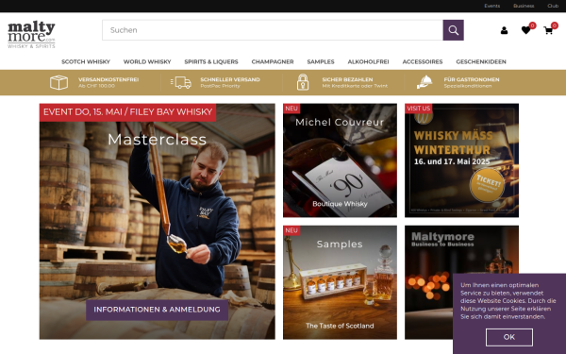The height and width of the screenshot is (354, 566).
Task: Open the Samples menu item
Action: [321, 61]
